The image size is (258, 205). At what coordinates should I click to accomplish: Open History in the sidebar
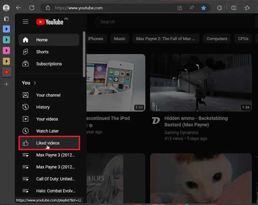(49, 107)
